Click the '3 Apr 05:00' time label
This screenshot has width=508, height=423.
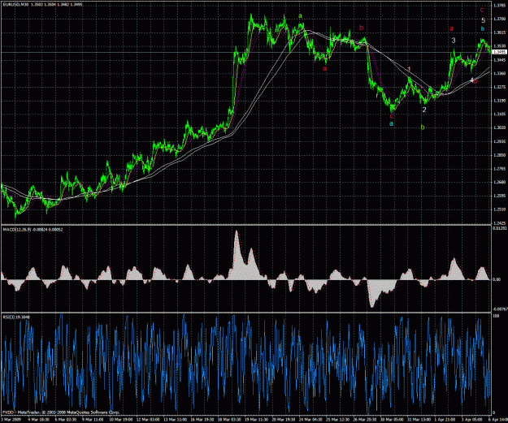pyautogui.click(x=473, y=420)
